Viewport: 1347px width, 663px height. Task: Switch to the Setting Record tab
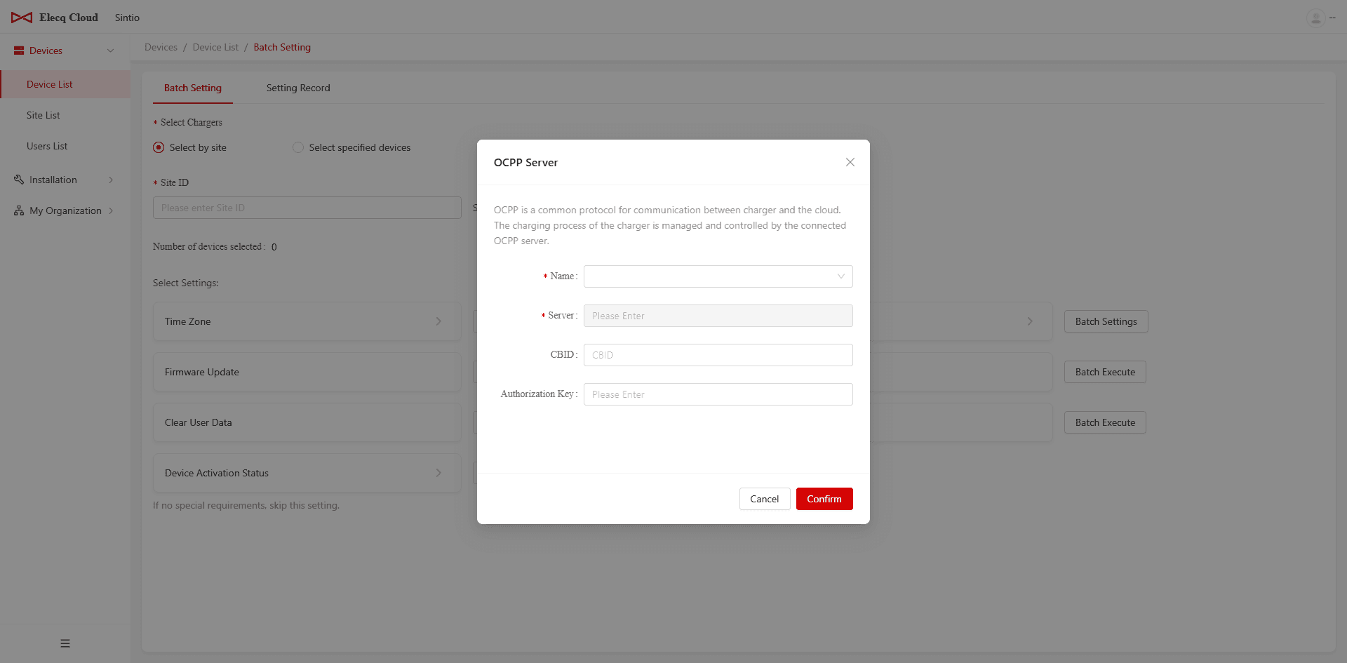point(297,88)
